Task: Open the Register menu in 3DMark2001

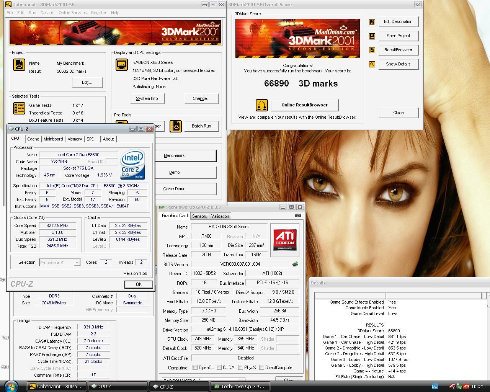Action: point(99,13)
